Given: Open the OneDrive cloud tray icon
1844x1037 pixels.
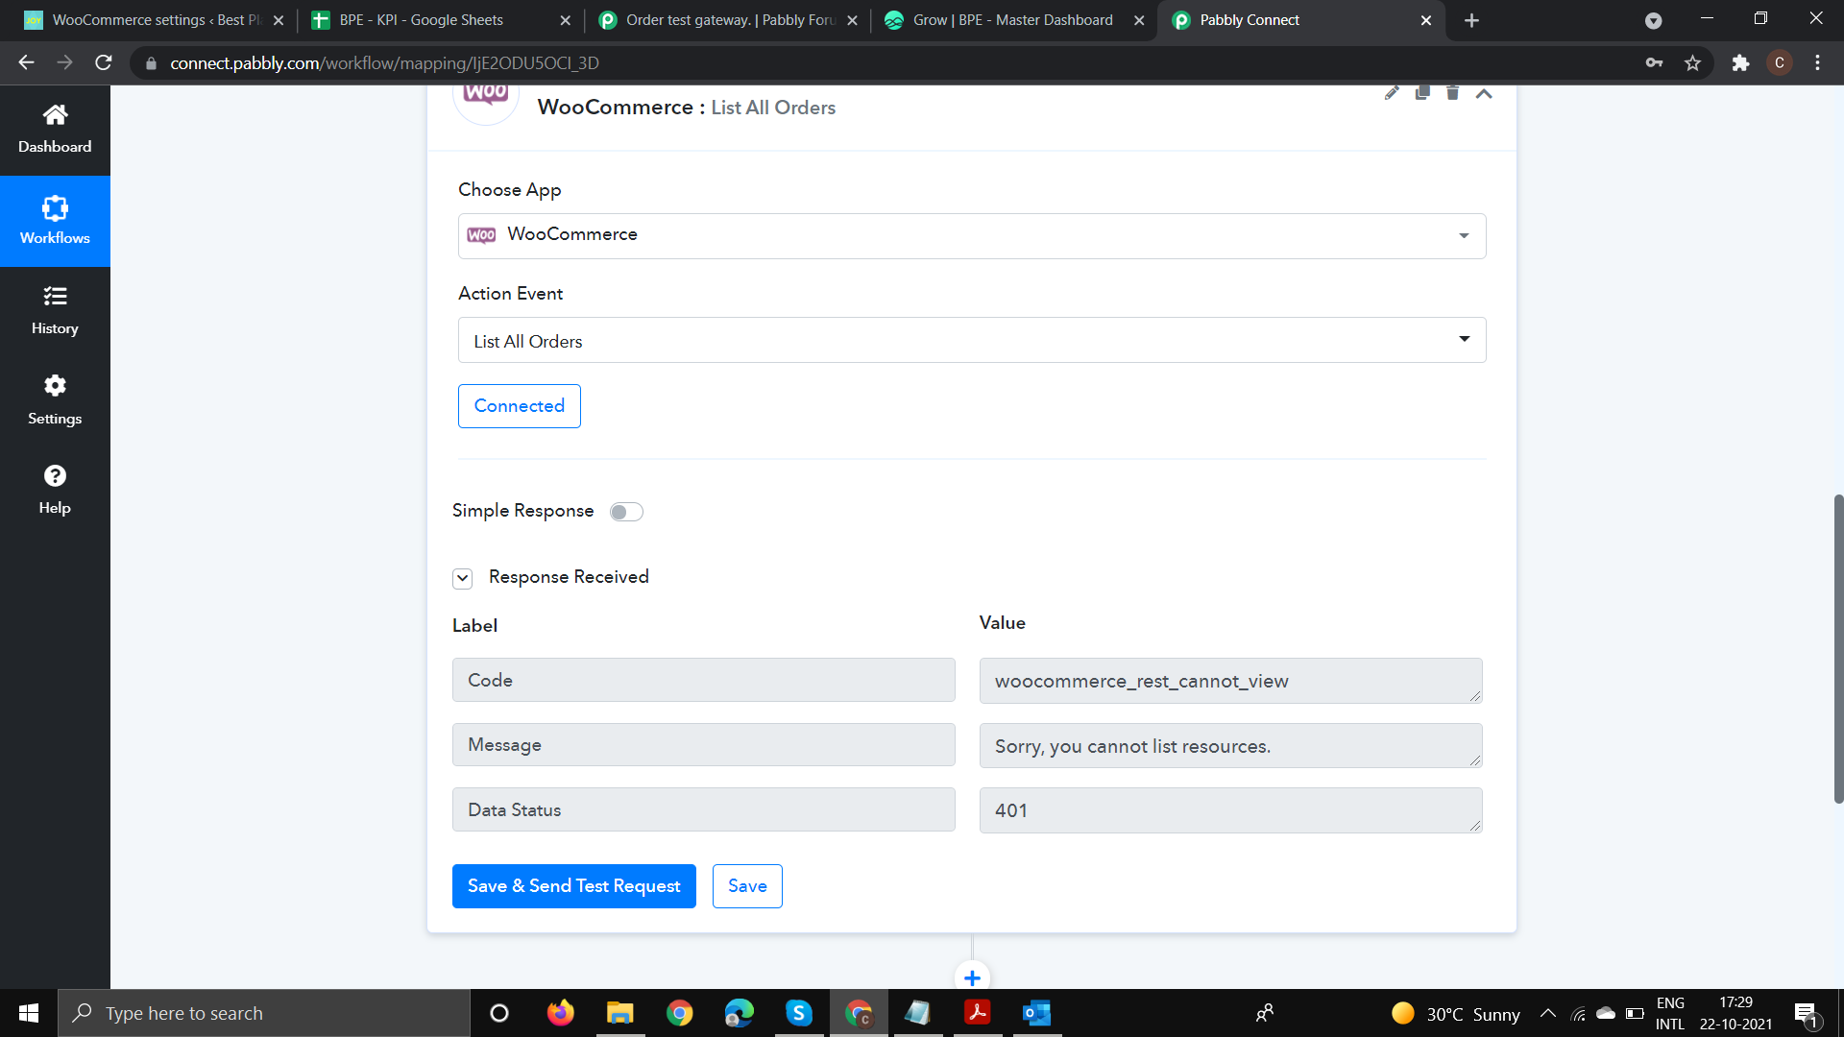Looking at the screenshot, I should click(1606, 1013).
